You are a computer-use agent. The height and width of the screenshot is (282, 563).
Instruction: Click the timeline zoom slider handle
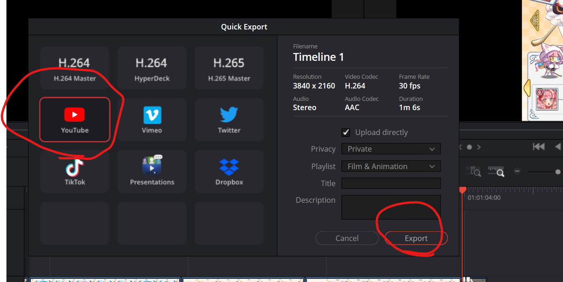pos(558,172)
